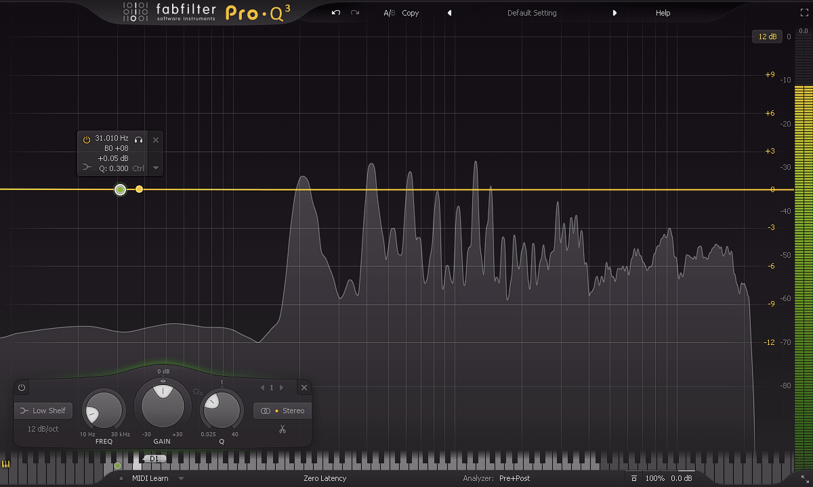Select previous band with left arrow
Image resolution: width=813 pixels, height=487 pixels.
(x=263, y=388)
